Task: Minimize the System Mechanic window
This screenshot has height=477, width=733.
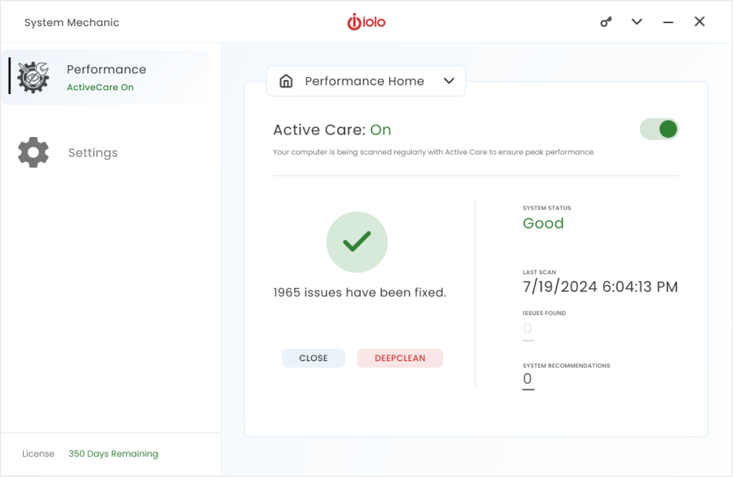Action: click(x=668, y=22)
